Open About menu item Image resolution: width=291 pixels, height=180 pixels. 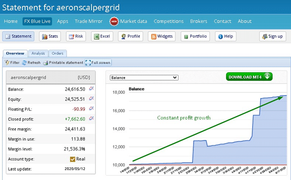[x=245, y=21]
